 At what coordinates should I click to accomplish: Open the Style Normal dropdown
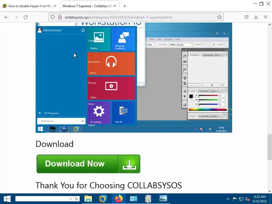pos(185,45)
